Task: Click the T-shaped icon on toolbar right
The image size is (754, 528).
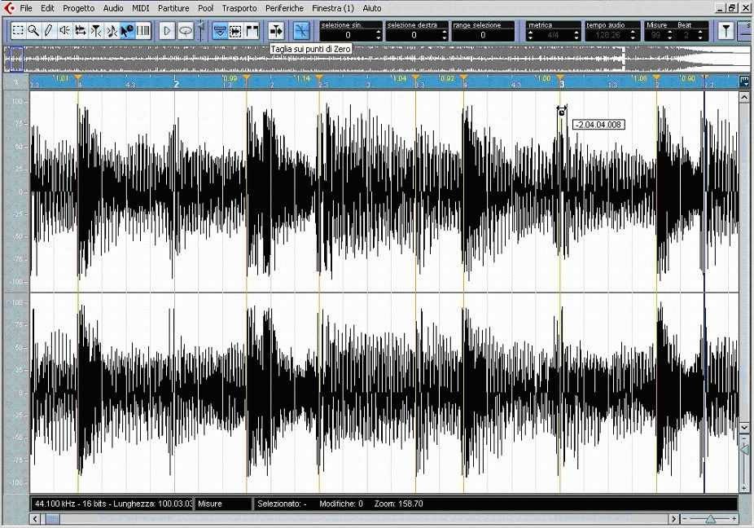Action: coord(726,31)
